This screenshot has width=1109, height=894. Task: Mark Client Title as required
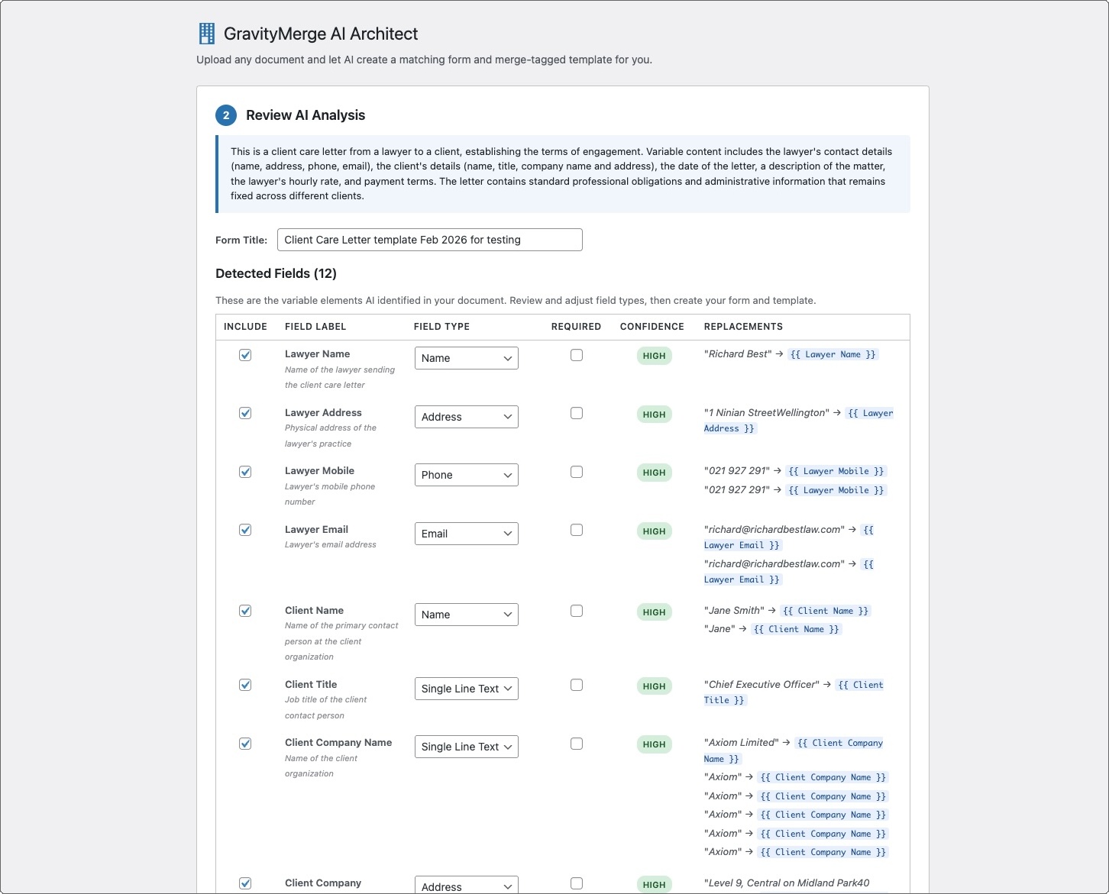pyautogui.click(x=577, y=685)
